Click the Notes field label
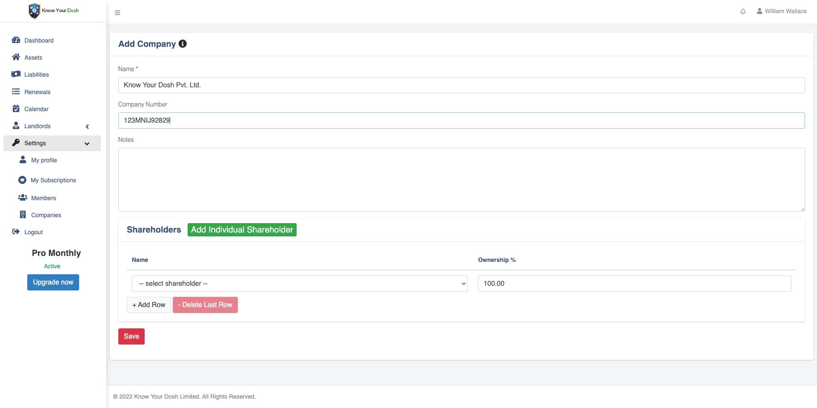Image resolution: width=817 pixels, height=408 pixels. [x=126, y=140]
